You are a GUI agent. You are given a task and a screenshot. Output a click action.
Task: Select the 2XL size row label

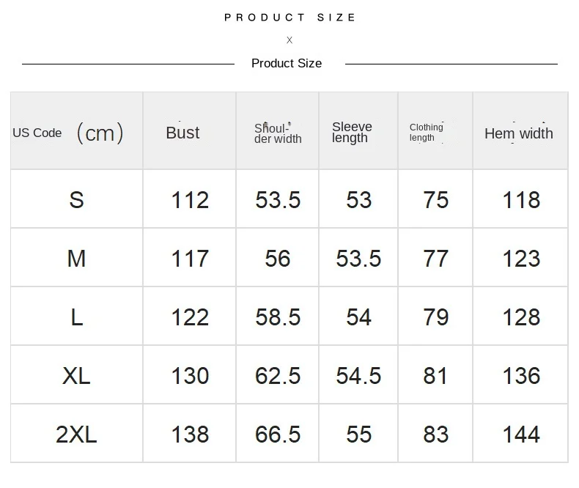pos(76,434)
